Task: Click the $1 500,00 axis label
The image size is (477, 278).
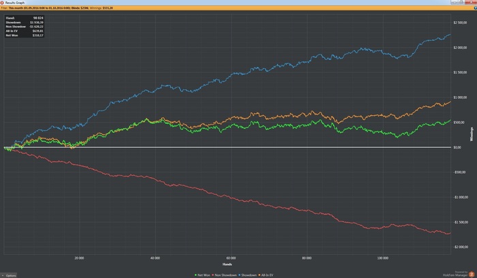Action: 460,72
